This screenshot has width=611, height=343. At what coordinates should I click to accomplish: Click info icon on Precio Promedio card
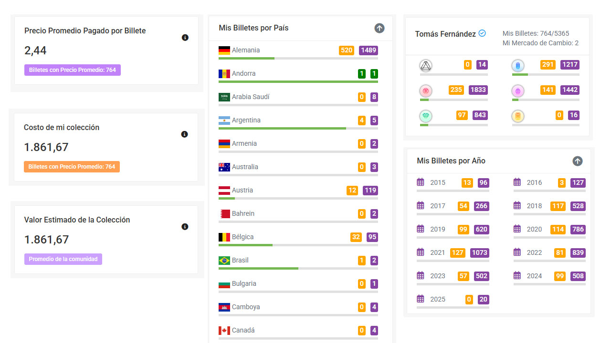(x=185, y=38)
